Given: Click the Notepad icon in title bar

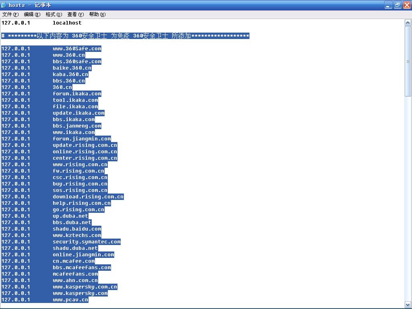Looking at the screenshot, I should point(4,5).
